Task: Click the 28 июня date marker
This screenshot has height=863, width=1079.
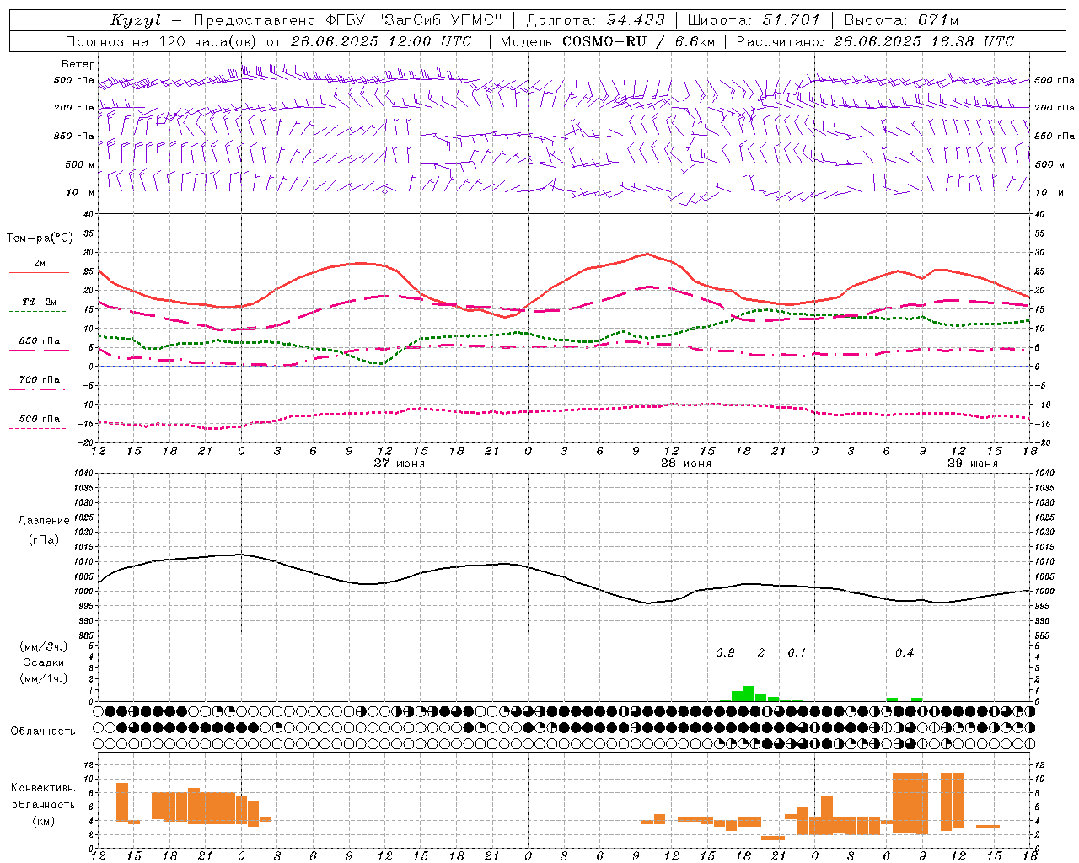Action: tap(685, 464)
